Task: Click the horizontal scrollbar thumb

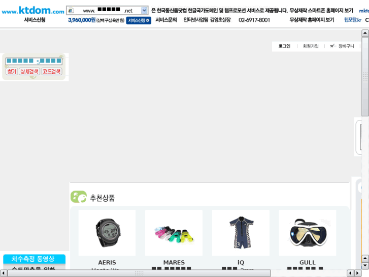Action: (x=139, y=273)
